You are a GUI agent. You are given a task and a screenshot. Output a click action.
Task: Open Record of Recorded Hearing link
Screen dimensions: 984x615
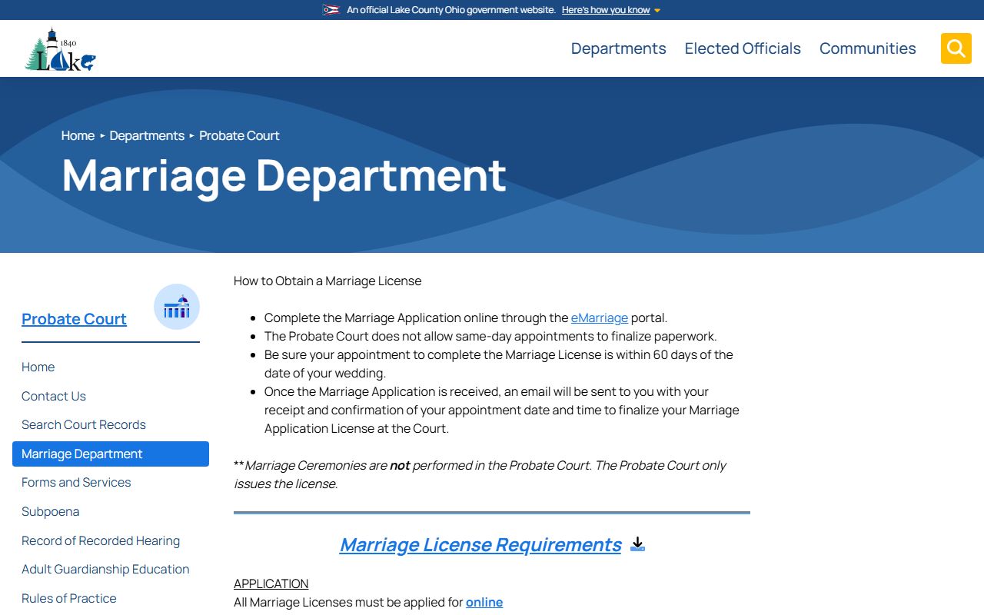(x=101, y=540)
